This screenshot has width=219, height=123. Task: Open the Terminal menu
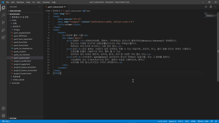[x=46, y=2]
